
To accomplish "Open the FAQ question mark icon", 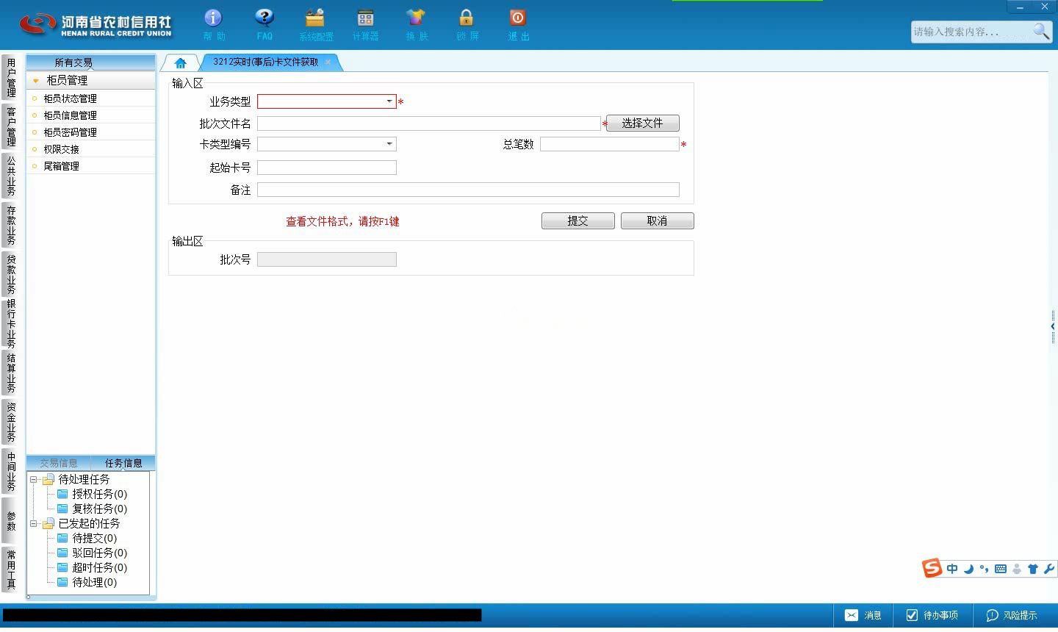I will point(264,18).
